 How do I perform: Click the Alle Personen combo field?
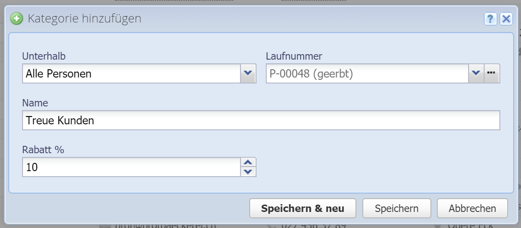131,73
